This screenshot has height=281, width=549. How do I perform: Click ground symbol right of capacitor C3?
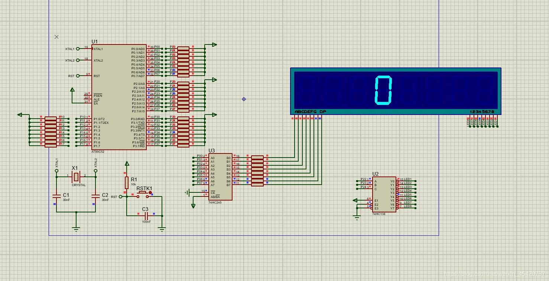click(162, 229)
